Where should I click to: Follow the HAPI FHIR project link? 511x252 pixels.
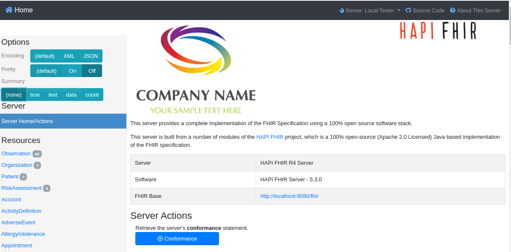270,137
